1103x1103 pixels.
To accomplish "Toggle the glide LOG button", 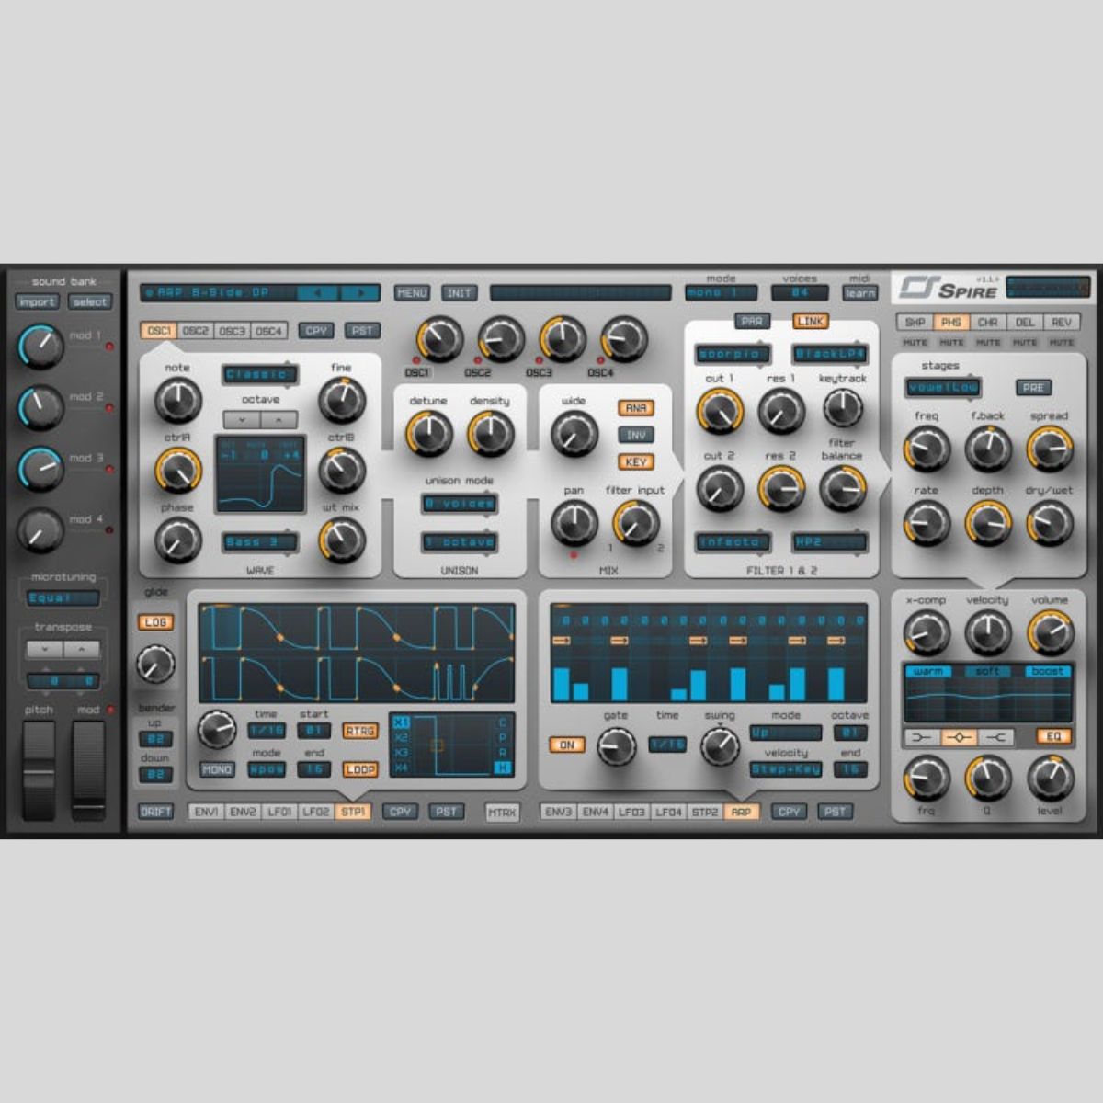I will click(x=155, y=622).
